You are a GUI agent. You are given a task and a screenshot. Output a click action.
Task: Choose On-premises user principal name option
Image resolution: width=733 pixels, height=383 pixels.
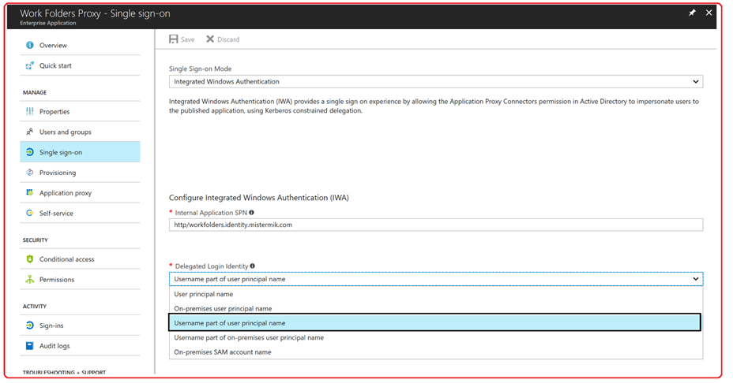tap(436, 309)
